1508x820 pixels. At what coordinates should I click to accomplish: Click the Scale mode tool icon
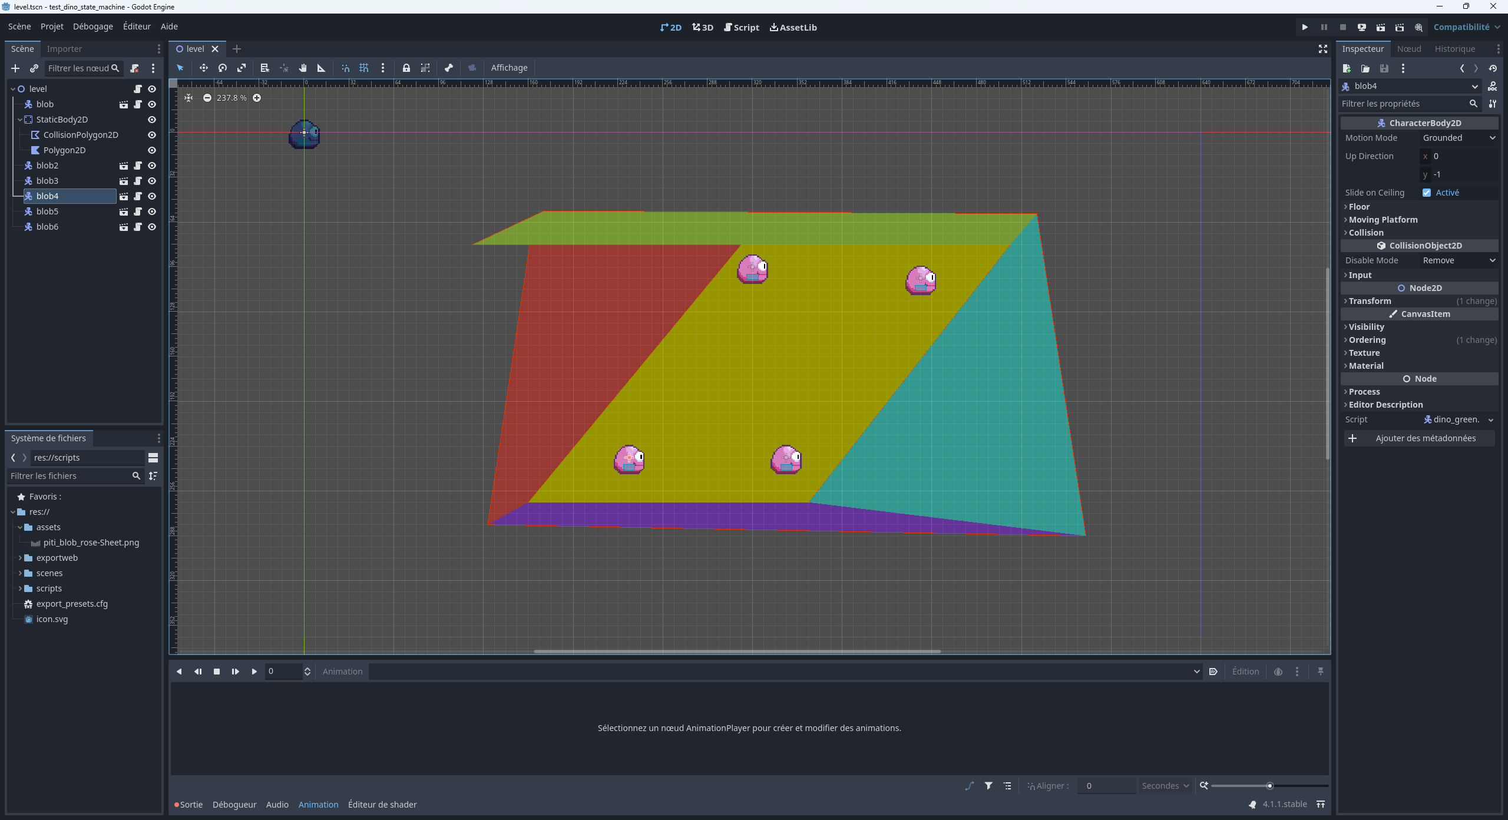click(242, 68)
